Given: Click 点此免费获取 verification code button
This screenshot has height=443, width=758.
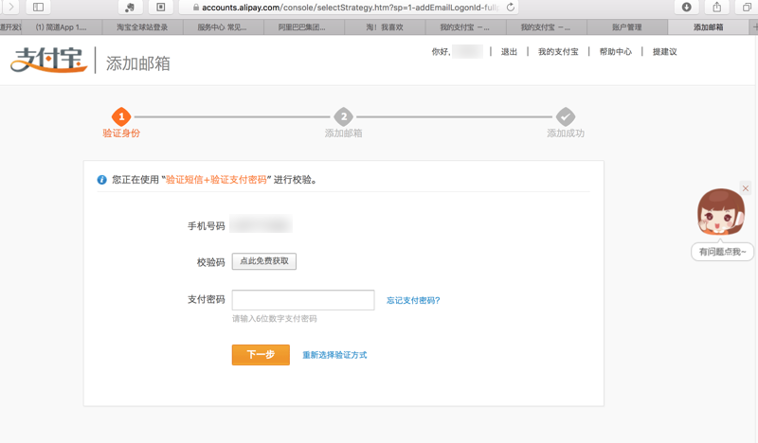Looking at the screenshot, I should 264,261.
